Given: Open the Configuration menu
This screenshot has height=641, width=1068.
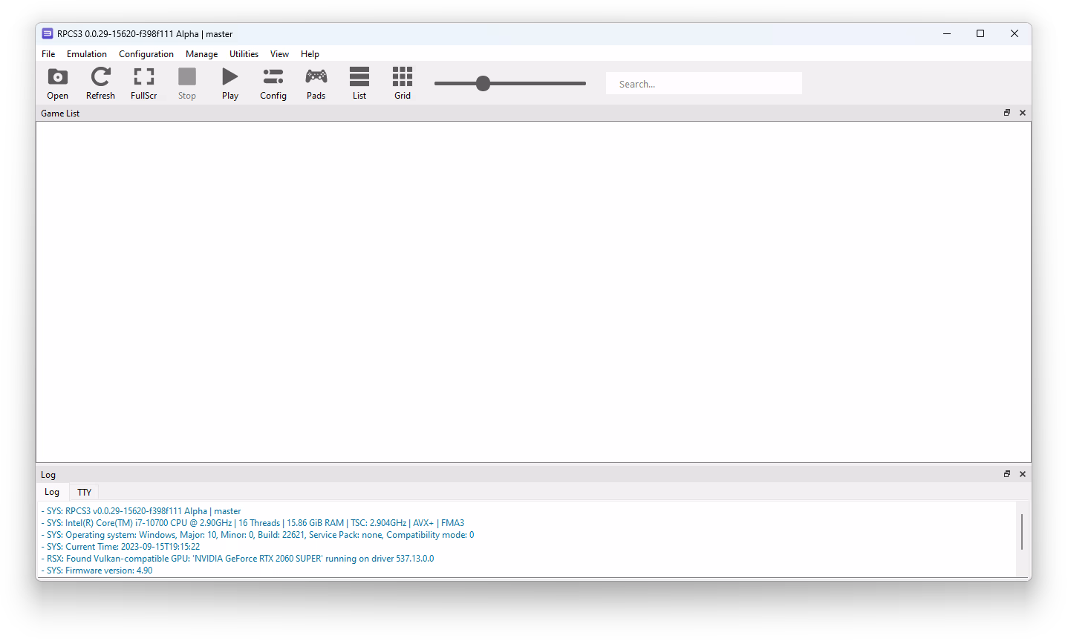Looking at the screenshot, I should 146,54.
